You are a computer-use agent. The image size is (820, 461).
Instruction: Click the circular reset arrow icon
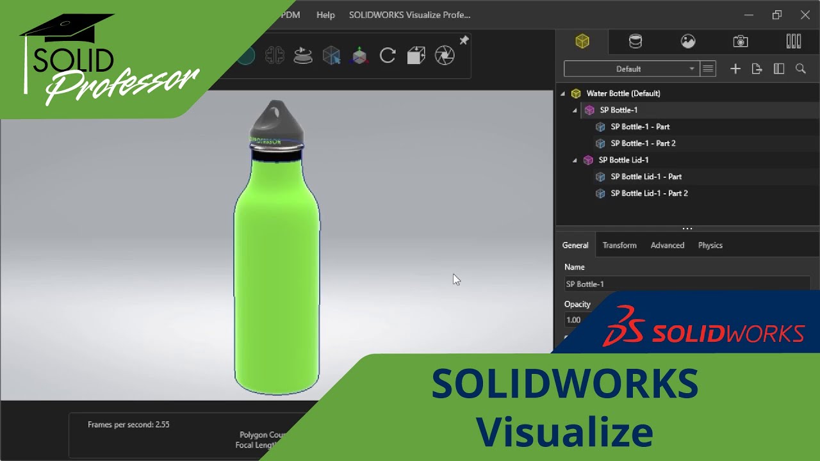pyautogui.click(x=388, y=55)
